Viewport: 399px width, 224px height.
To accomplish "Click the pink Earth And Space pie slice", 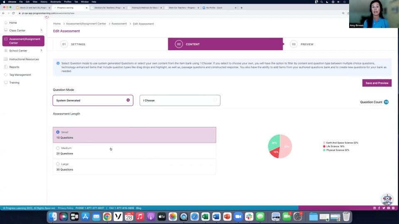I will (286, 146).
